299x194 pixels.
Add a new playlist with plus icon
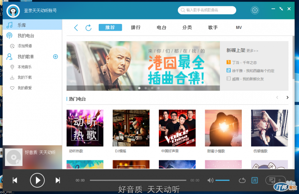pos(55,57)
